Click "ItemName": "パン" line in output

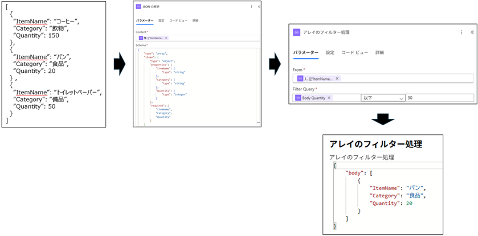(x=398, y=188)
